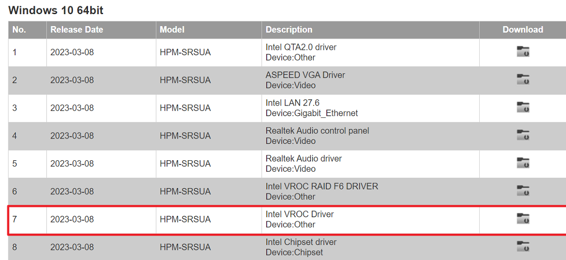Click the Description column header
566x260 pixels.
point(289,30)
